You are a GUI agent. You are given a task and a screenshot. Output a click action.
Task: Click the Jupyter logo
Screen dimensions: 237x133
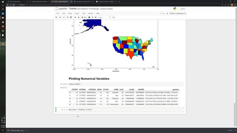pyautogui.click(x=61, y=9)
